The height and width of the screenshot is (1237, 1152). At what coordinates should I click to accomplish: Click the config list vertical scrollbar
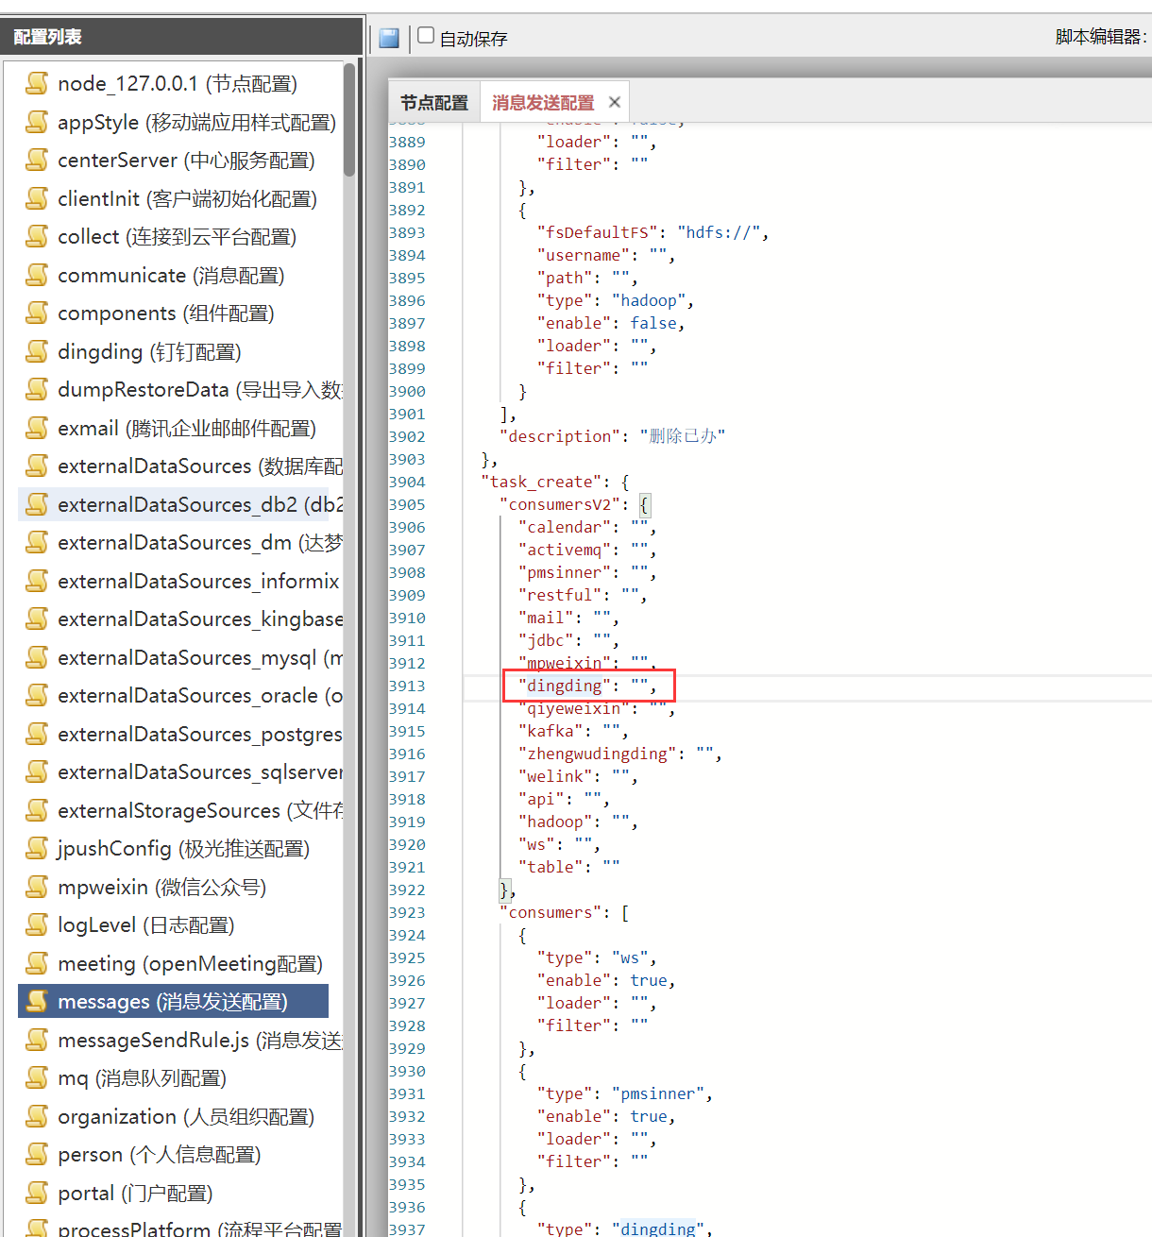pyautogui.click(x=349, y=121)
